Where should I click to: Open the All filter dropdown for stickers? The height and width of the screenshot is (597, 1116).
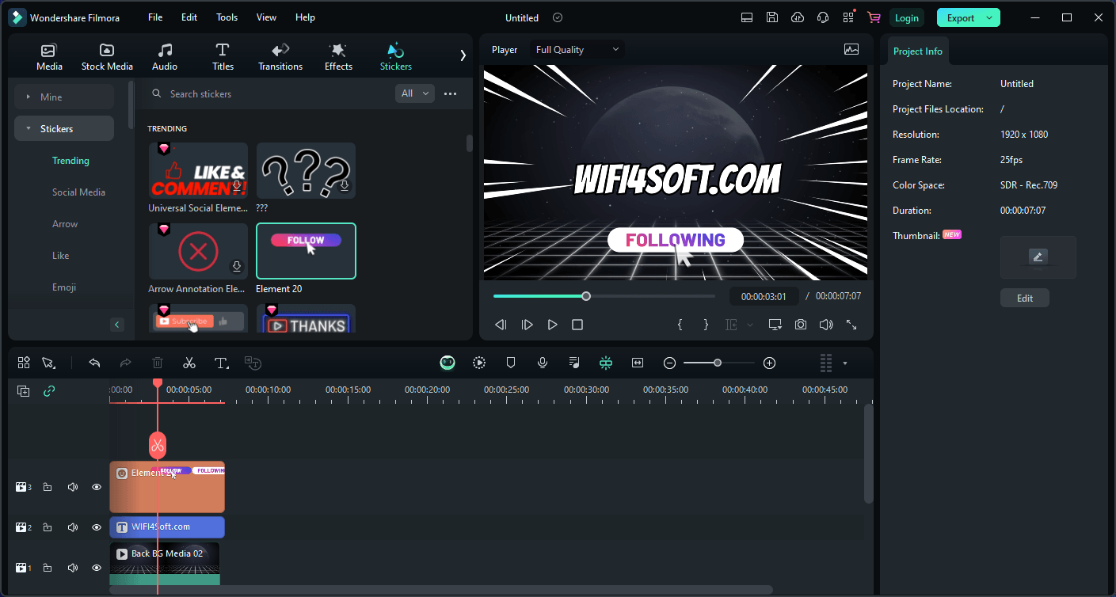(415, 93)
